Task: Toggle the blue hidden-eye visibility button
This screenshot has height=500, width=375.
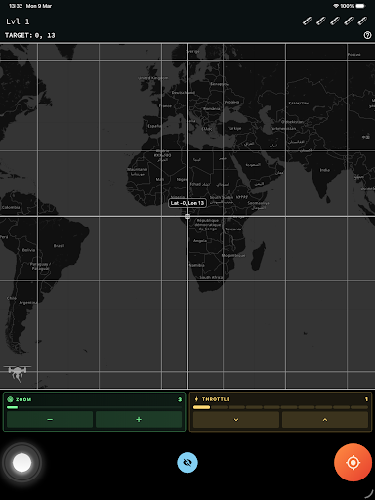Action: 187,462
